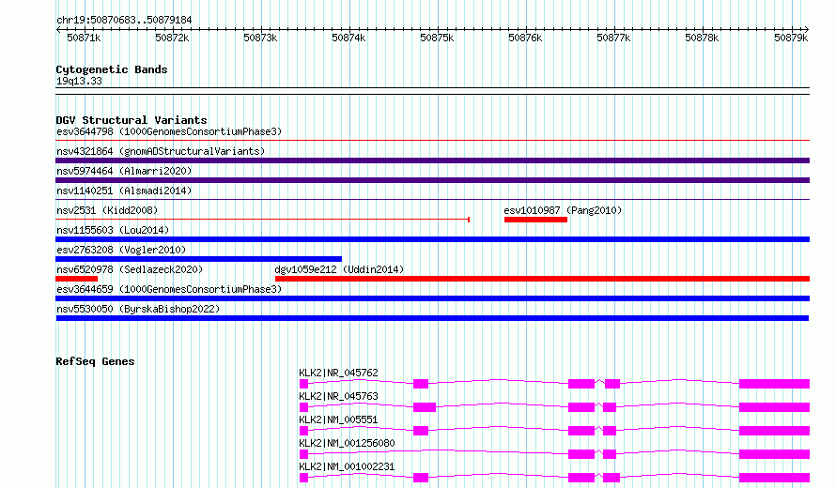Click the nsv1140251 Alsmadi2014 variant label

124,191
